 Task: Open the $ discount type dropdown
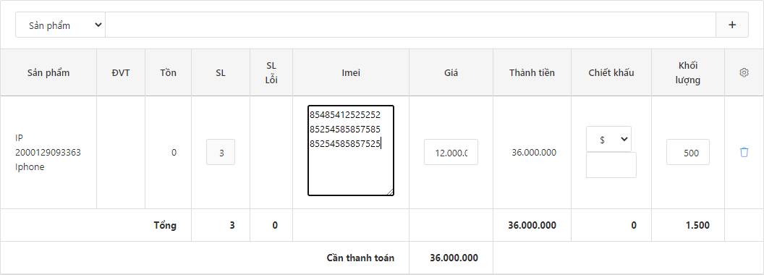coord(608,139)
